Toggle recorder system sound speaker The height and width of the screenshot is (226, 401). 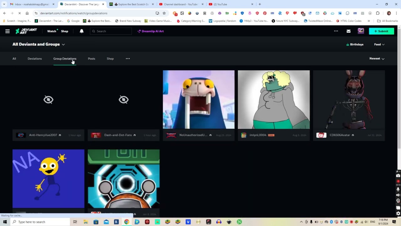(398, 195)
